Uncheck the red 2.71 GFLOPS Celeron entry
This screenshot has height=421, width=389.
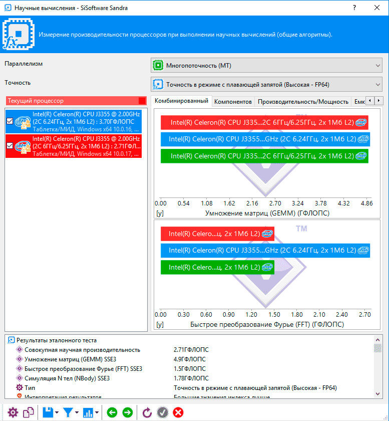coord(11,146)
